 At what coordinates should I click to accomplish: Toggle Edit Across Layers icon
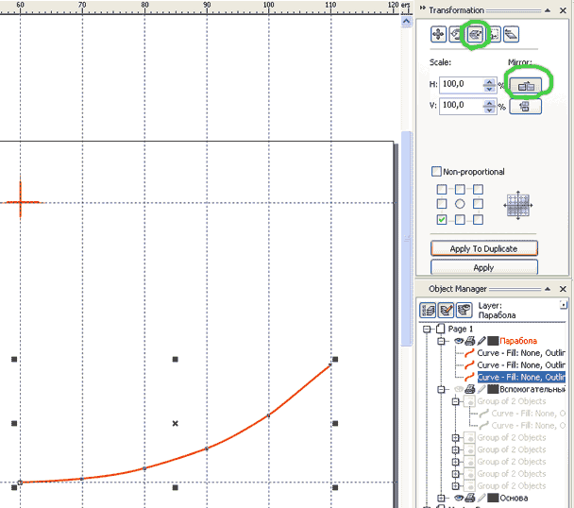[x=446, y=309]
